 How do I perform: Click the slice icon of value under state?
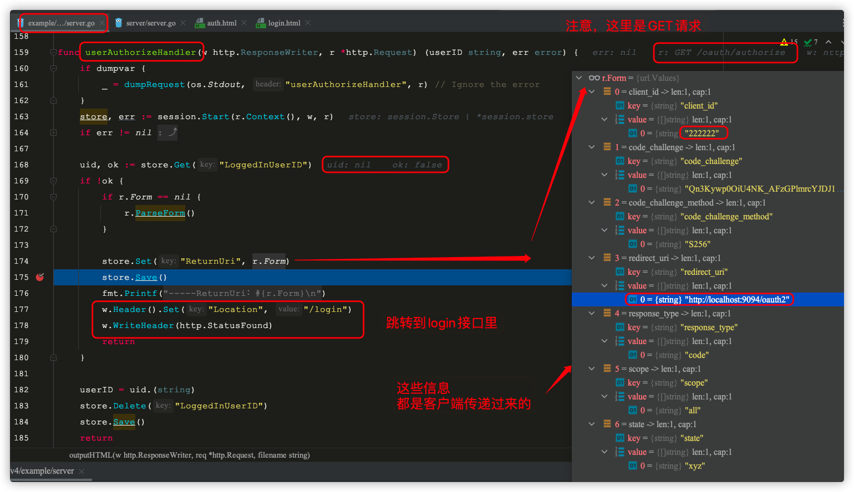(x=620, y=452)
